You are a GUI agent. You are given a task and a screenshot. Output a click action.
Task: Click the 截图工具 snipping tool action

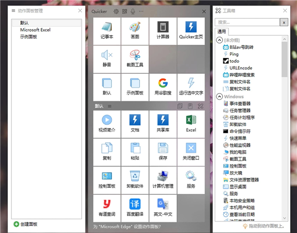coord(135,59)
